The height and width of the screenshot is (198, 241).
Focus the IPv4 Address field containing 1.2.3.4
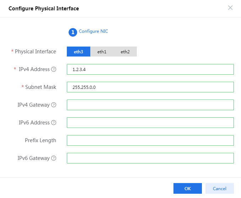coord(150,69)
